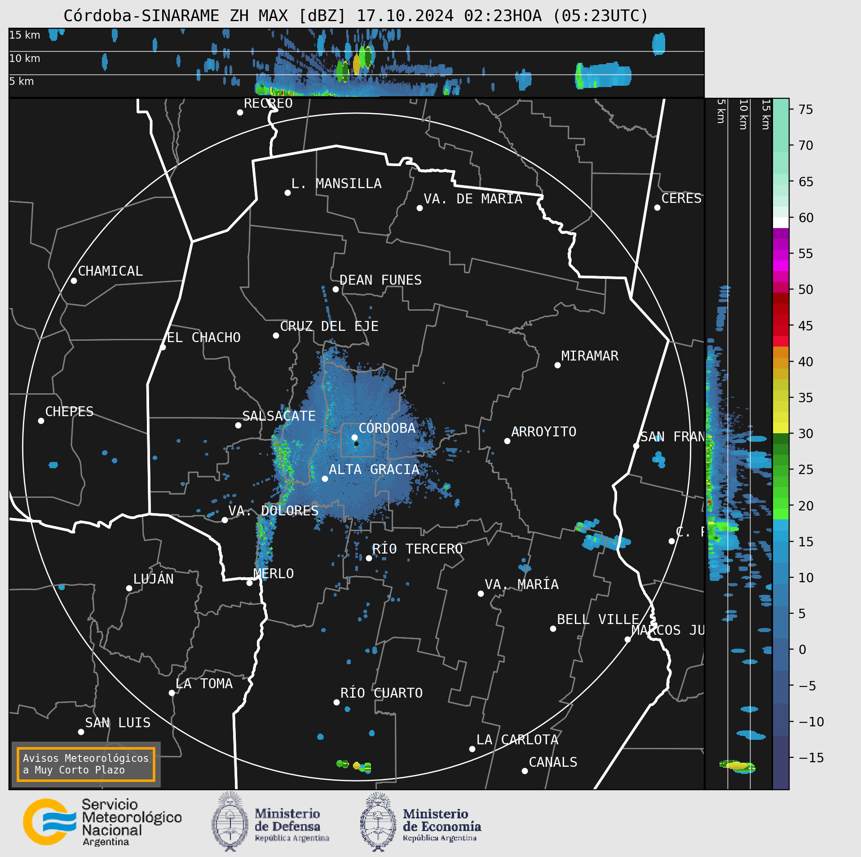
Task: Click the 15 km label in right cross-section
Action: (766, 114)
